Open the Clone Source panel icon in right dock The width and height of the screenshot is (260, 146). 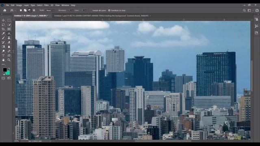coord(256,19)
